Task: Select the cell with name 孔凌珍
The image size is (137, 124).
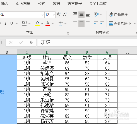Action: click(47, 105)
